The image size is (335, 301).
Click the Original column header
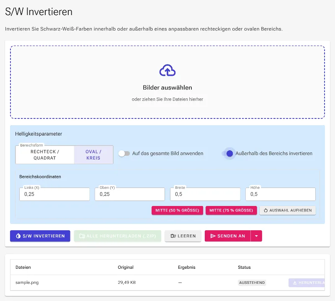(x=126, y=267)
